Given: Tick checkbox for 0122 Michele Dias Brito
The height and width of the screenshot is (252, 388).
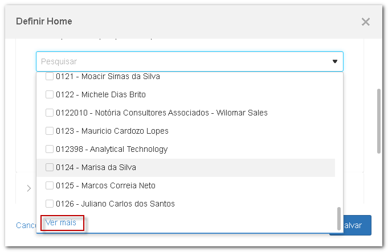Looking at the screenshot, I should (50, 94).
